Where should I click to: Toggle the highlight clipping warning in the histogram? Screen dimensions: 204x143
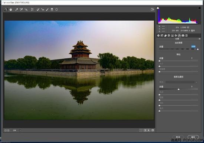click(200, 8)
